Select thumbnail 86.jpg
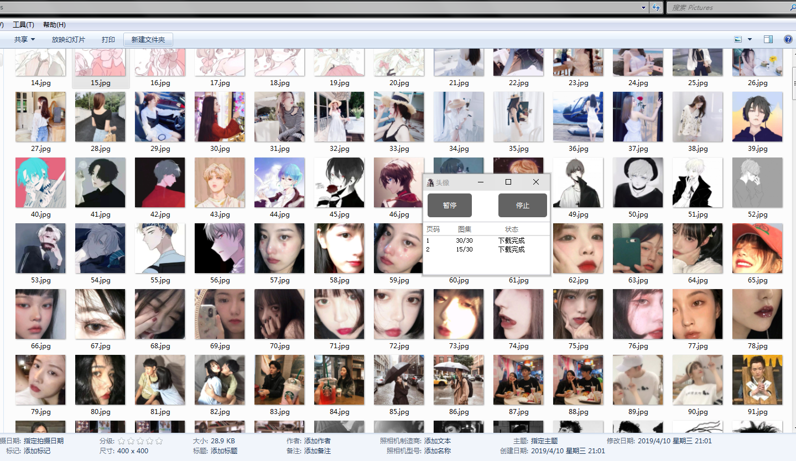 (x=459, y=380)
